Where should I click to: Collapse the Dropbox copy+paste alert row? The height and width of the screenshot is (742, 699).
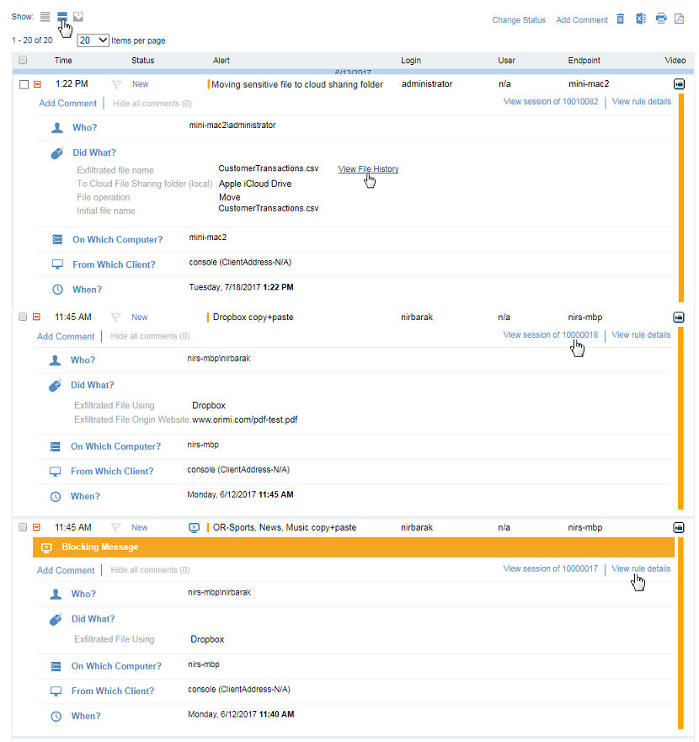(36, 318)
